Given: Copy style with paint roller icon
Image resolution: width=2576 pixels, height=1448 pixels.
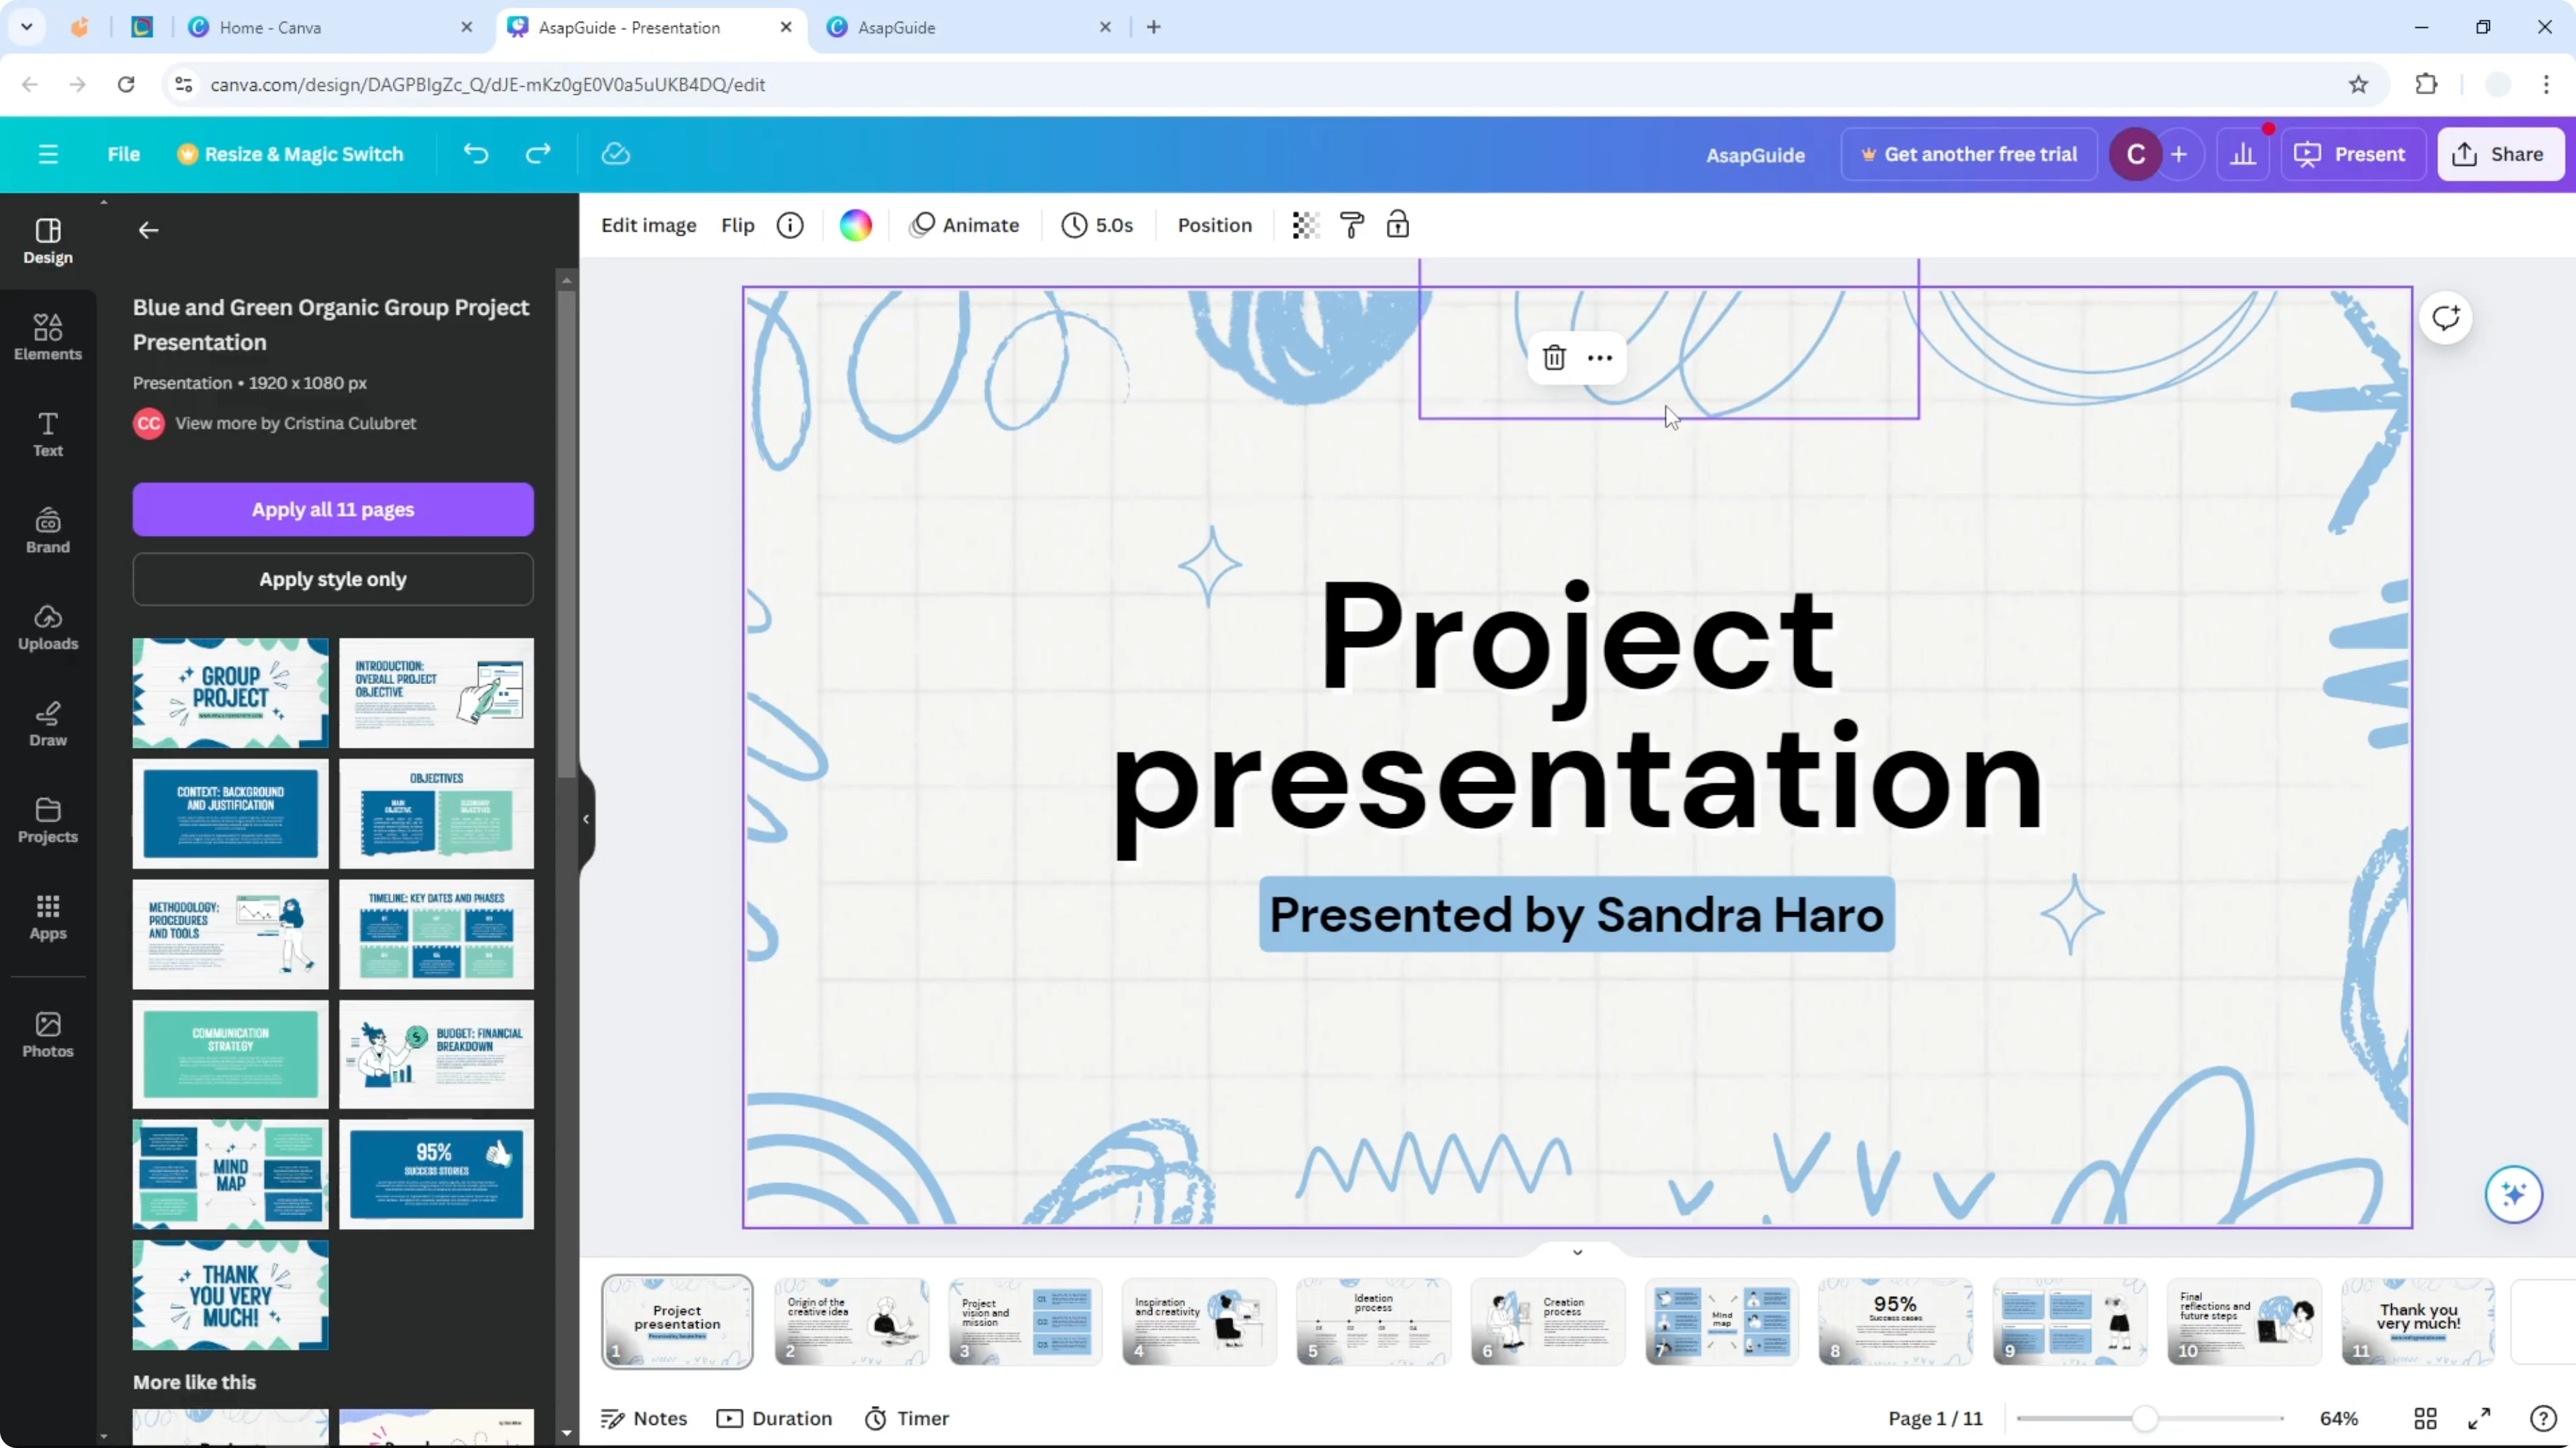Looking at the screenshot, I should coord(1352,225).
